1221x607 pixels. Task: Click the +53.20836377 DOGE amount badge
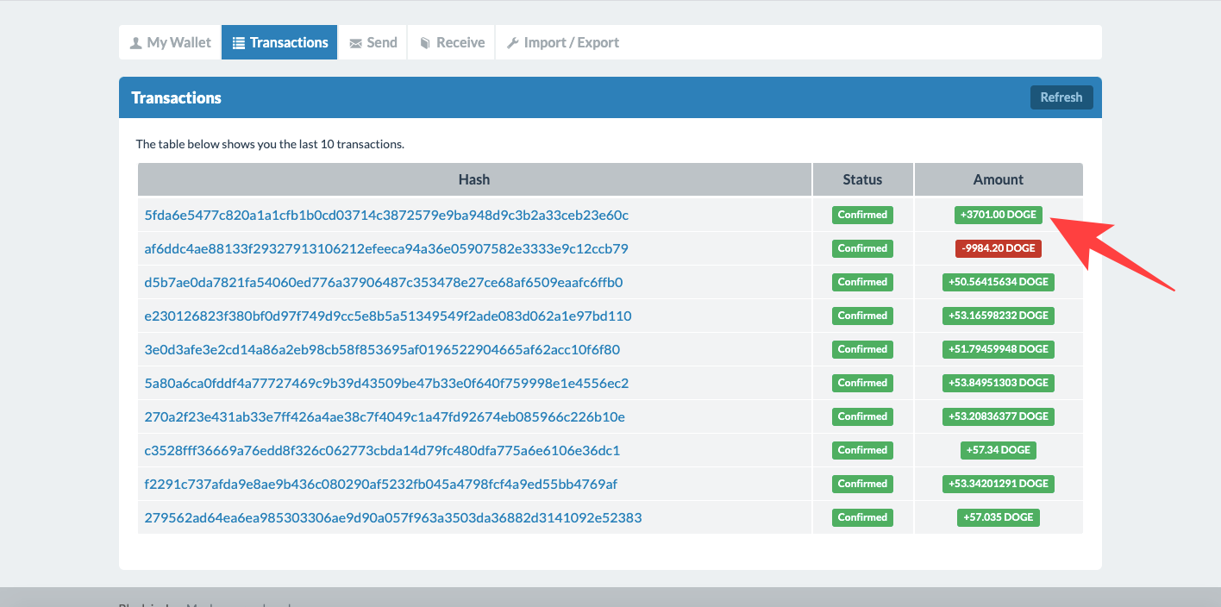[x=999, y=416]
